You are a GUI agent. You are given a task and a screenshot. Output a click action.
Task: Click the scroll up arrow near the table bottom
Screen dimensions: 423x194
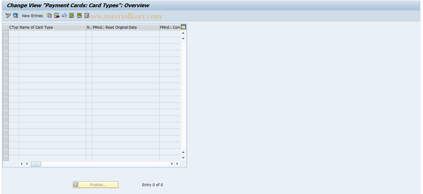[x=183, y=152]
